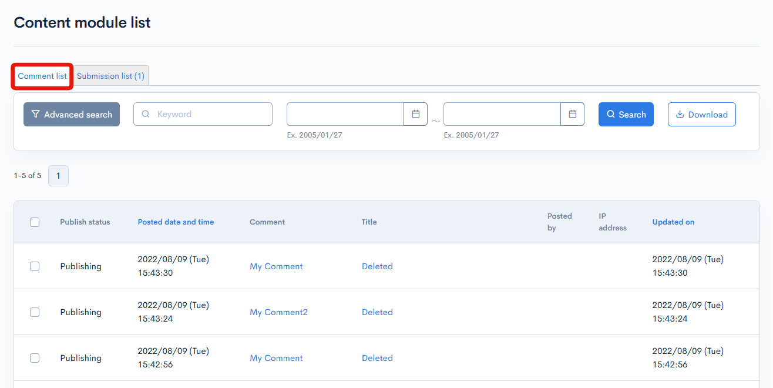Select the checkbox for My Comment2 row
Viewport: 773px width, 388px height.
coord(34,312)
